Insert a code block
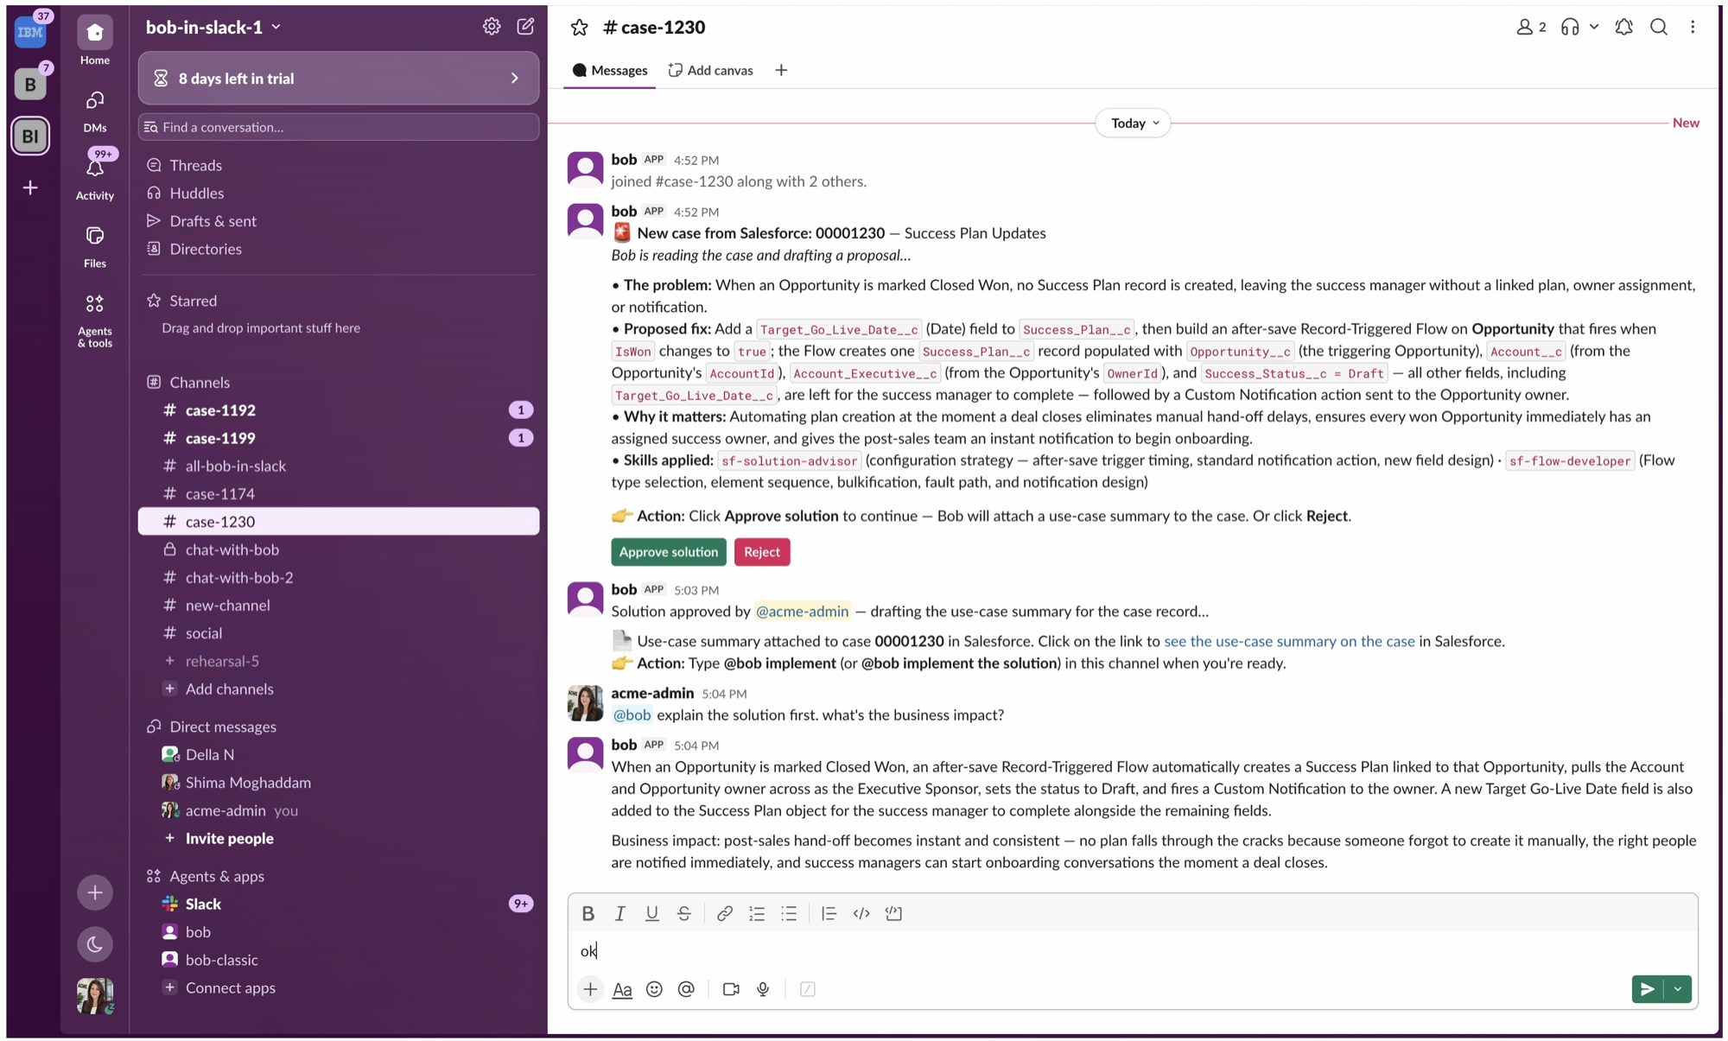 [893, 913]
